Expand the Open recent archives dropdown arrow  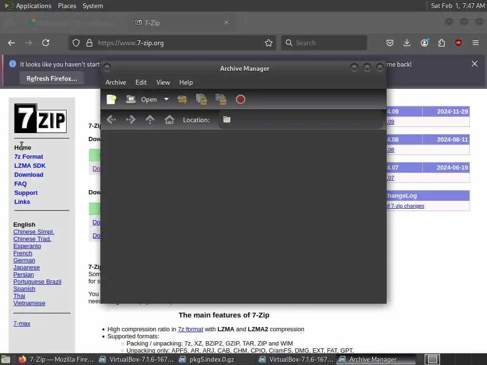click(166, 99)
